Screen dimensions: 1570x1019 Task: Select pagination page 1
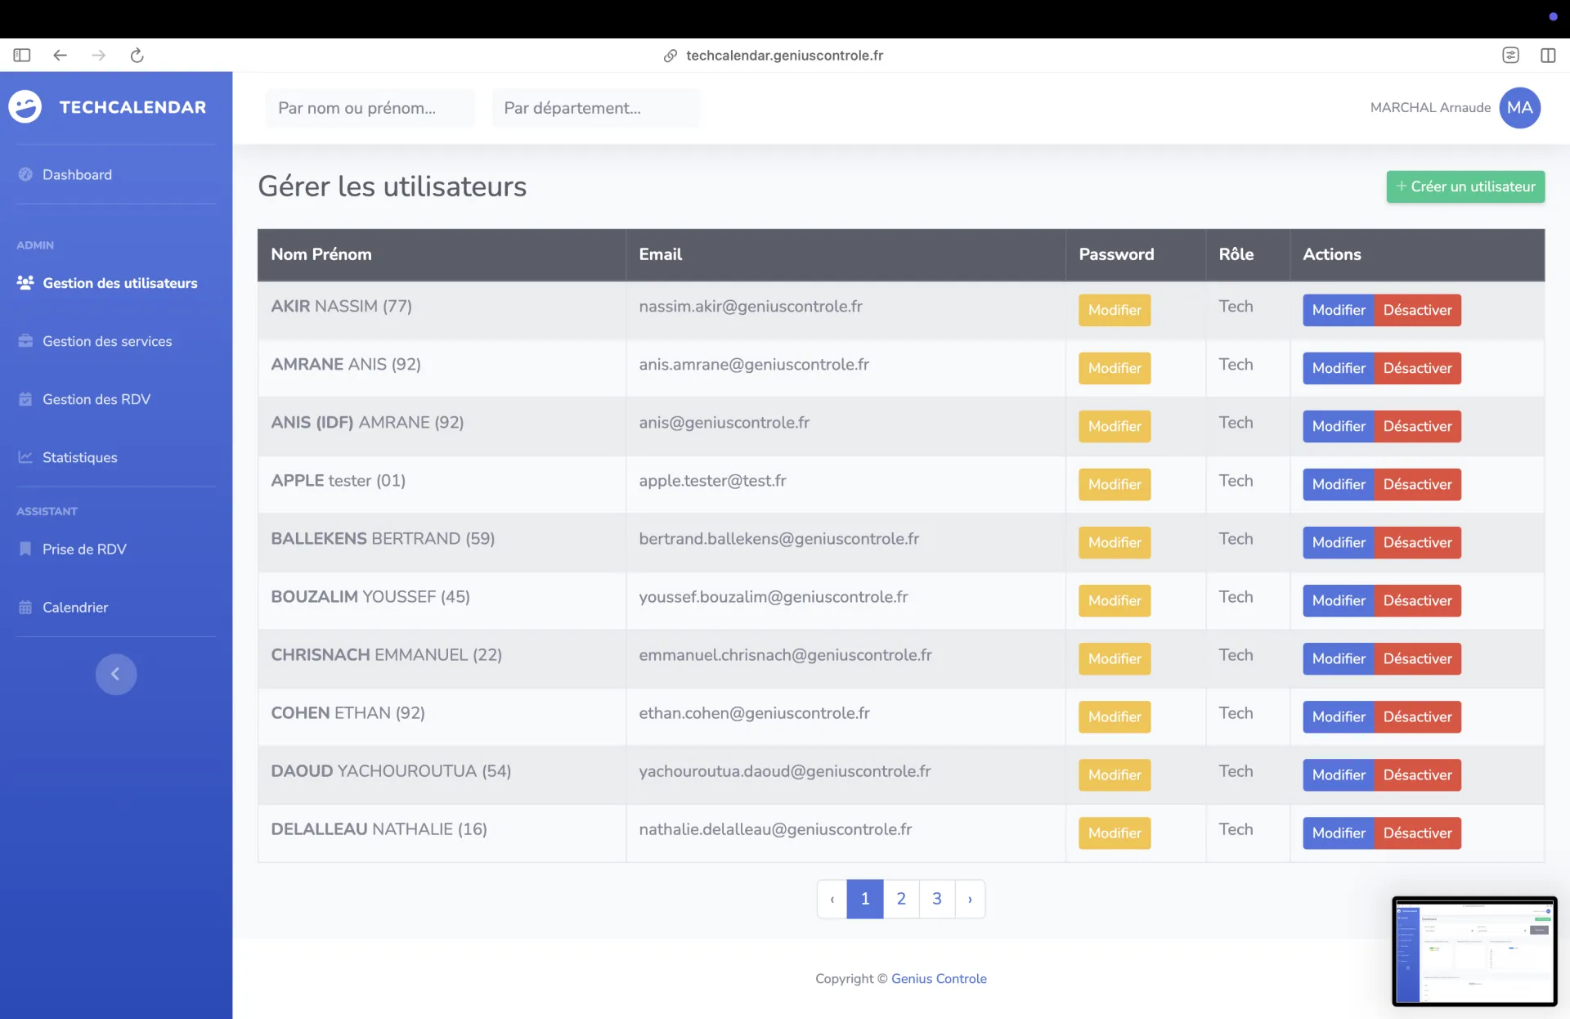(864, 899)
